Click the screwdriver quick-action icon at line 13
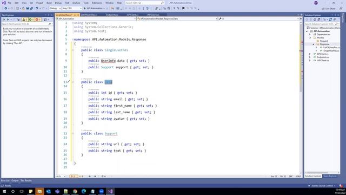Viewport: 346px width, 195px height. (x=69, y=82)
